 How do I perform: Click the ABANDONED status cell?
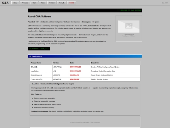pos(80,79)
